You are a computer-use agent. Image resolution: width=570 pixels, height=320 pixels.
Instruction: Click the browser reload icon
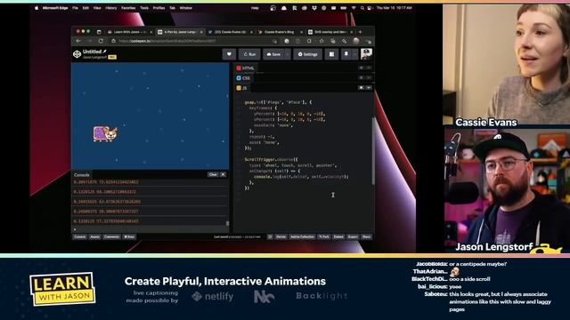point(101,41)
